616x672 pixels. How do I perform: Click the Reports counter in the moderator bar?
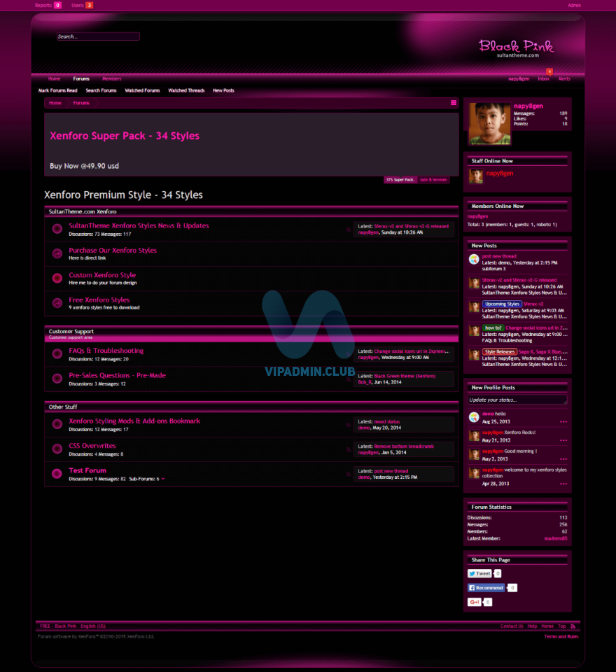(x=48, y=5)
